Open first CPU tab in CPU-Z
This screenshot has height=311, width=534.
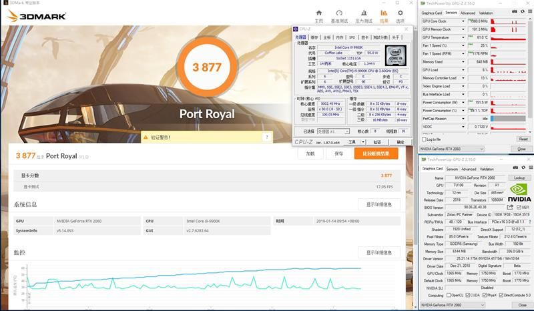[301, 37]
